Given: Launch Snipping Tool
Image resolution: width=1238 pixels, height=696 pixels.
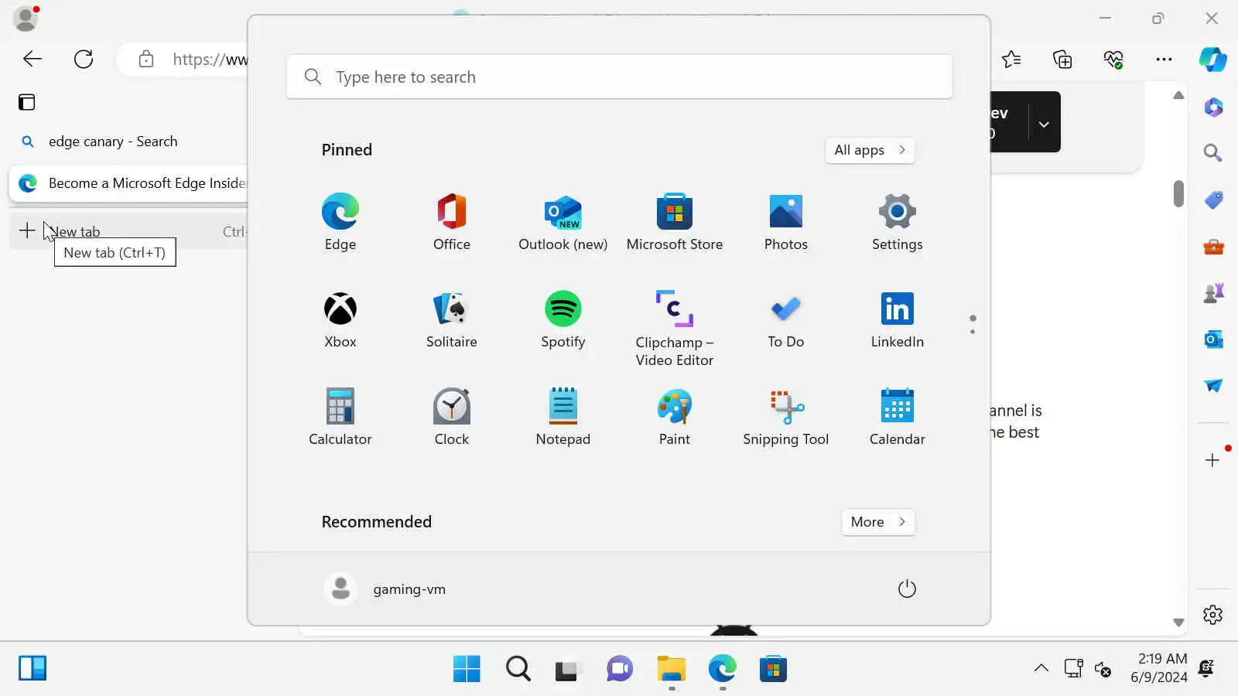Looking at the screenshot, I should coord(786,417).
